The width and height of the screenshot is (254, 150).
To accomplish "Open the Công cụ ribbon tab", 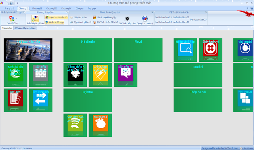I will coord(79,8).
